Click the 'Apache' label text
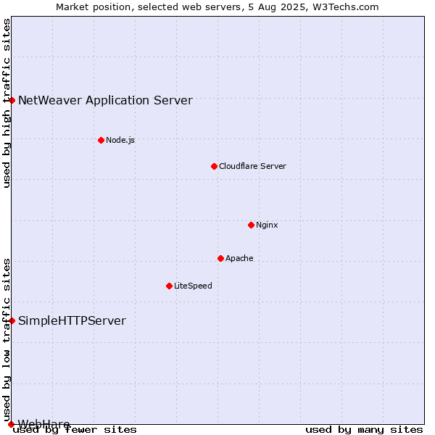The image size is (435, 435). click(239, 258)
